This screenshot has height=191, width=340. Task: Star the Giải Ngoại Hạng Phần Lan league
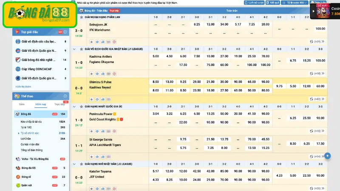(x=82, y=17)
